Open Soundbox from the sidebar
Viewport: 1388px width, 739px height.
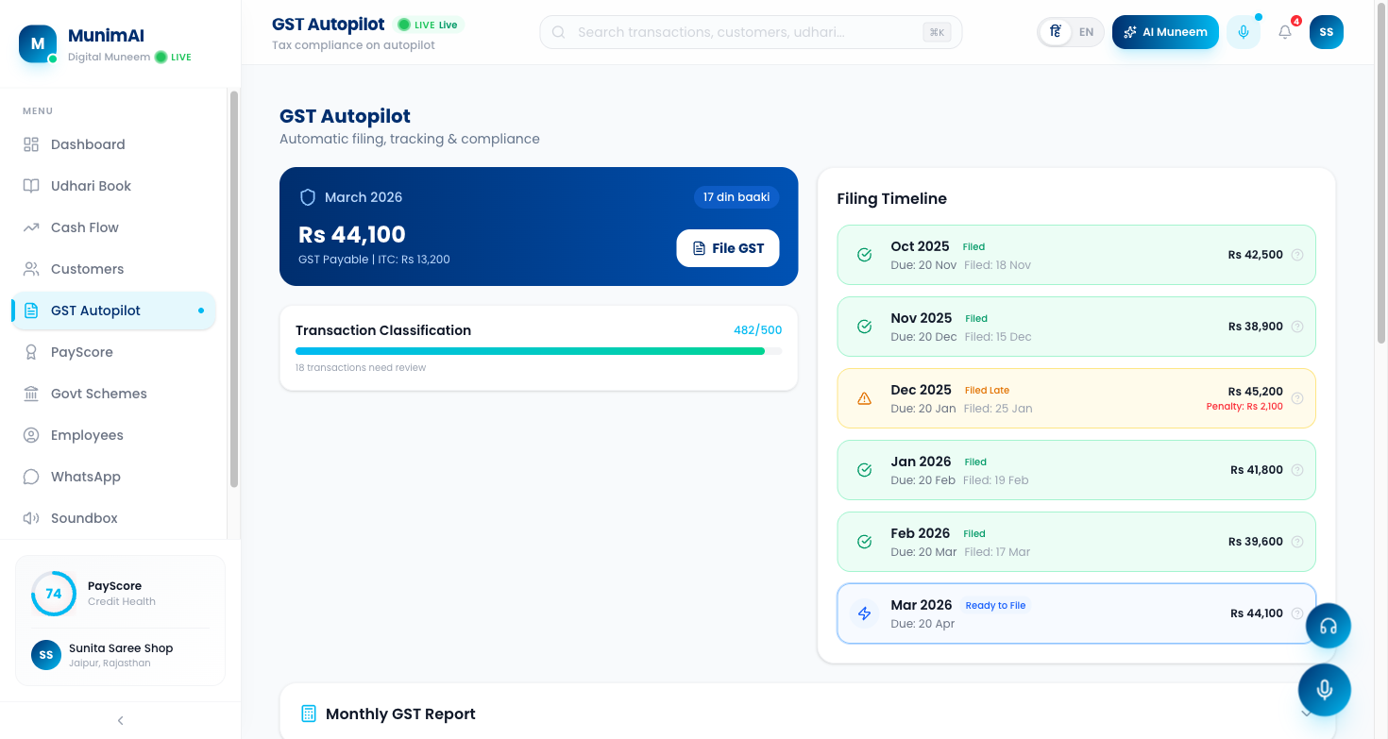pos(85,518)
